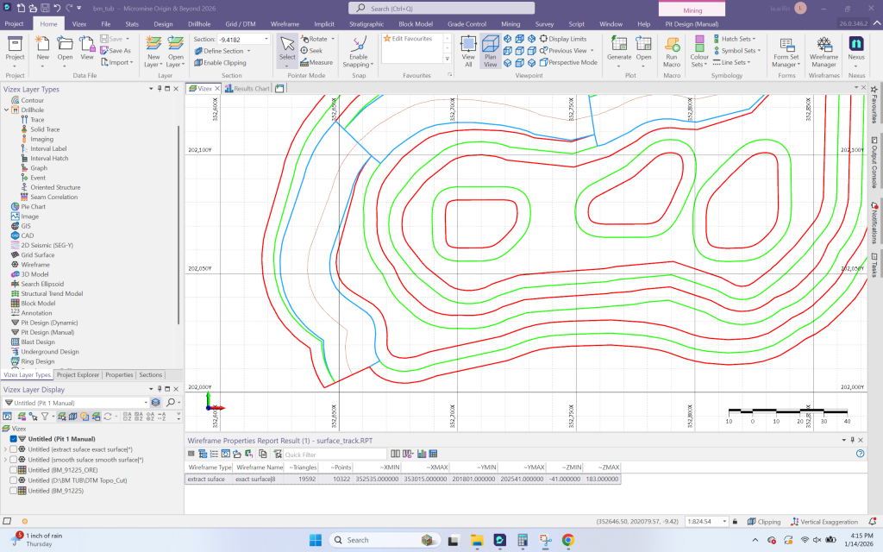Viewport: 883px width, 552px height.
Task: Activate the Seek tool
Action: pos(311,51)
